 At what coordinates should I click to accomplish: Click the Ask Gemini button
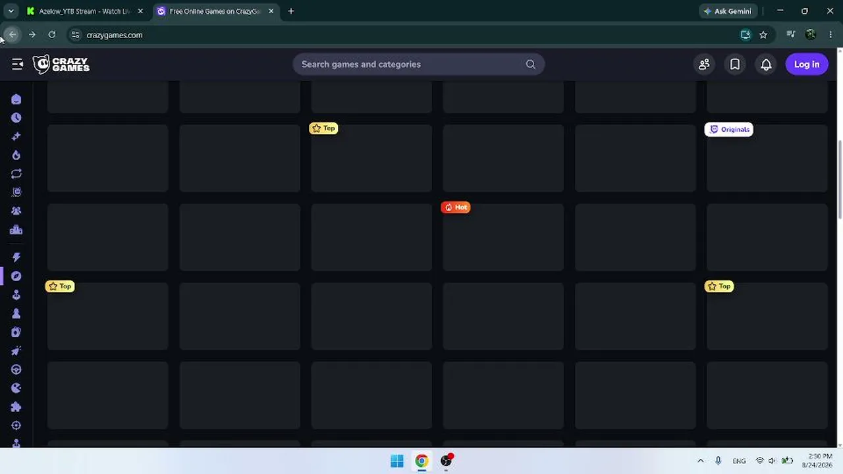(728, 11)
